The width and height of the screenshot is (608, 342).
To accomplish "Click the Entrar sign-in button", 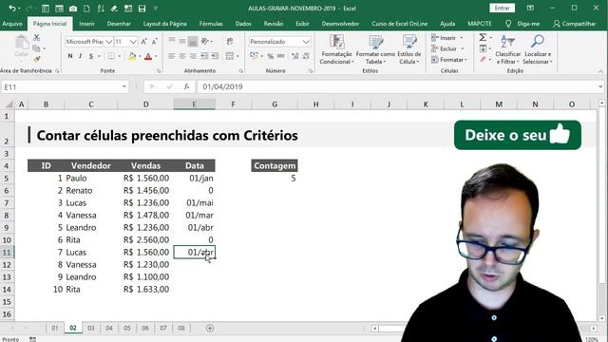I will click(503, 9).
